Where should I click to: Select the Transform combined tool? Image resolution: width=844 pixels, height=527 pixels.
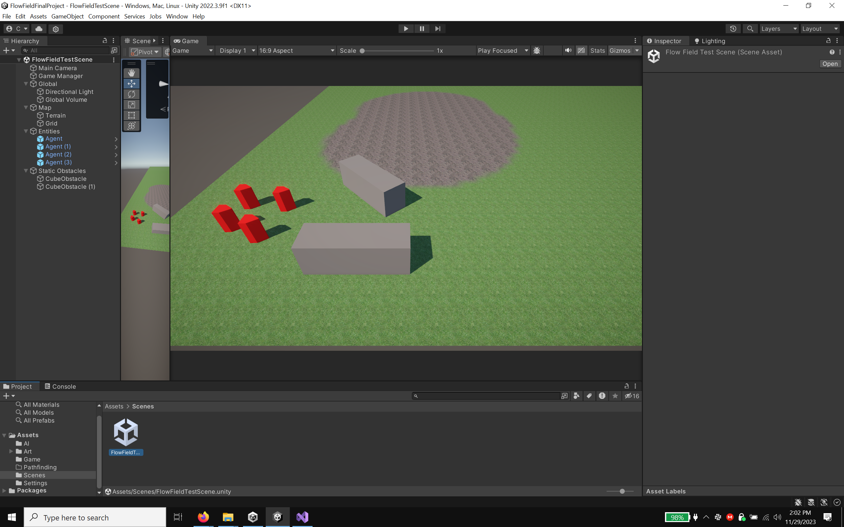[x=132, y=126]
